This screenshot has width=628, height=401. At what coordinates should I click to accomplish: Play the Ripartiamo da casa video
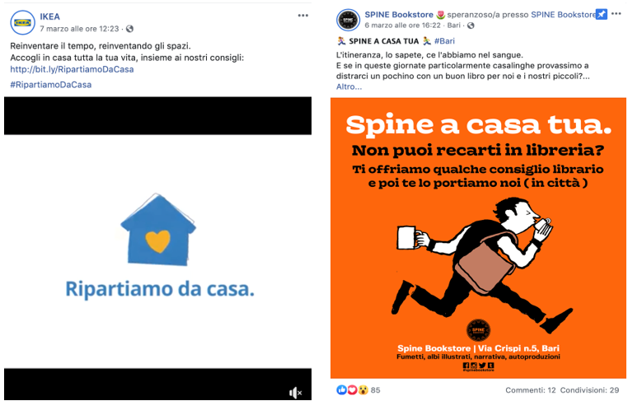point(157,248)
